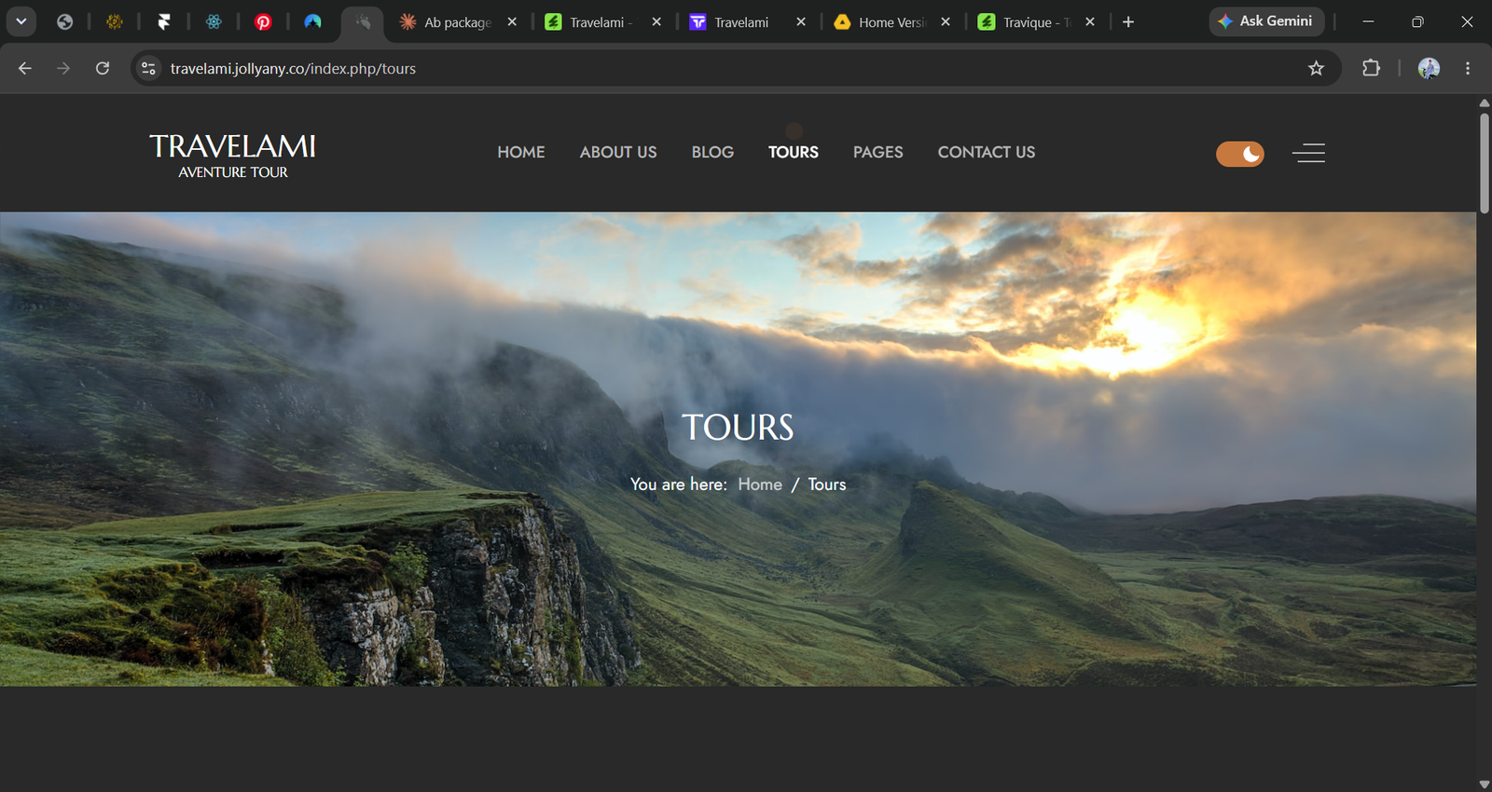Close the purple-icon 'Travelami' tab
The width and height of the screenshot is (1492, 792).
tap(801, 21)
